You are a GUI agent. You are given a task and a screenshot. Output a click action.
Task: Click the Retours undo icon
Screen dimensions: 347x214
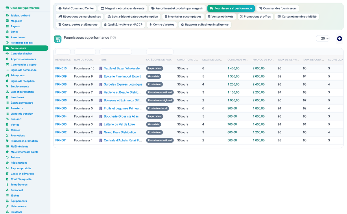pos(7,157)
